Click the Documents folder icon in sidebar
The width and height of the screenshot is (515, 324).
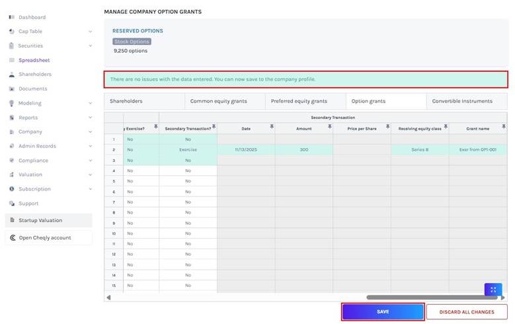(x=12, y=89)
